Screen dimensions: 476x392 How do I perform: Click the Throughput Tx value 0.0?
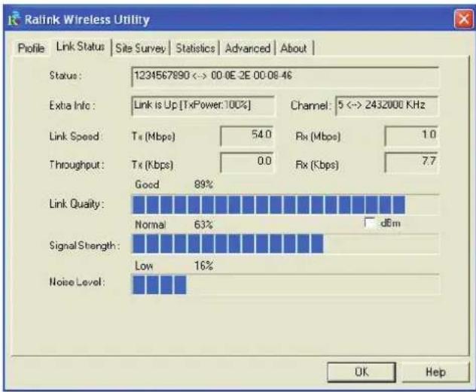(x=247, y=163)
